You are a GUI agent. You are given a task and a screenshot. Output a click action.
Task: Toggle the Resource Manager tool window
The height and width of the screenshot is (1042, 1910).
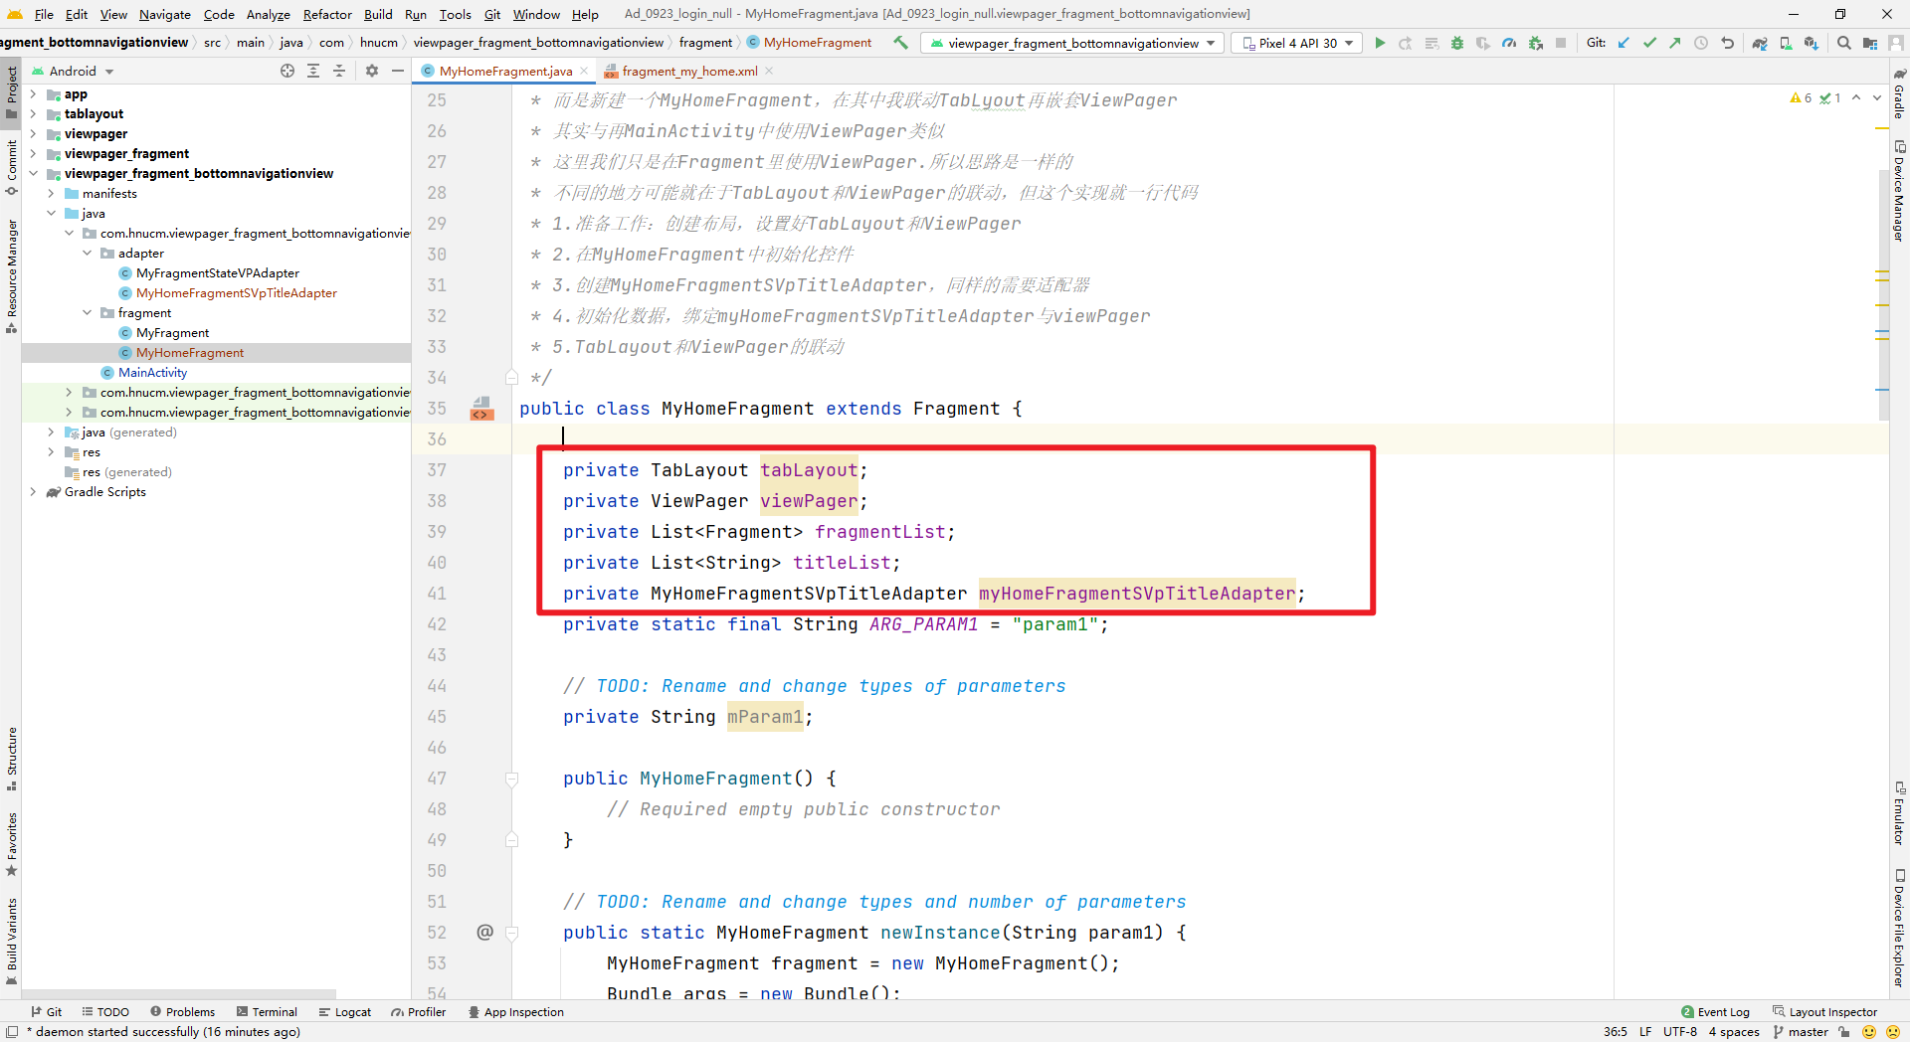coord(11,275)
